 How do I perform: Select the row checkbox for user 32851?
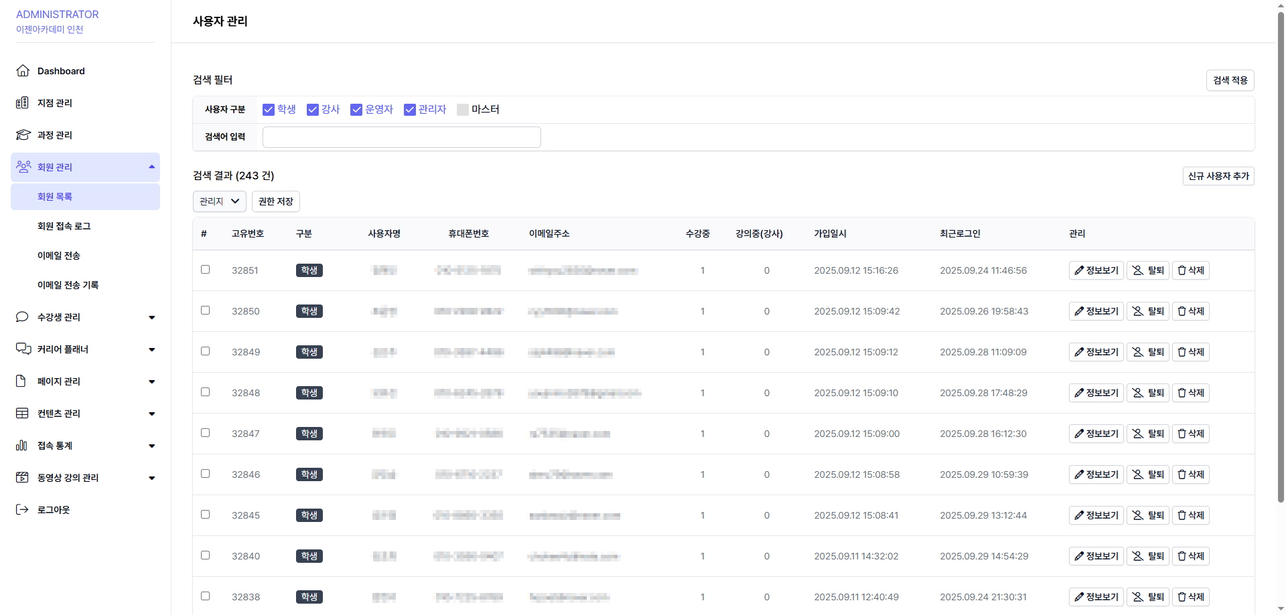tap(206, 270)
